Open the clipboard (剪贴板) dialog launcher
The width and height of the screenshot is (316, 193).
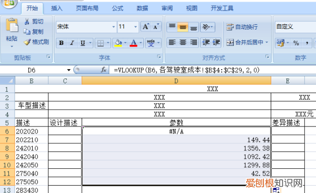tap(48, 57)
